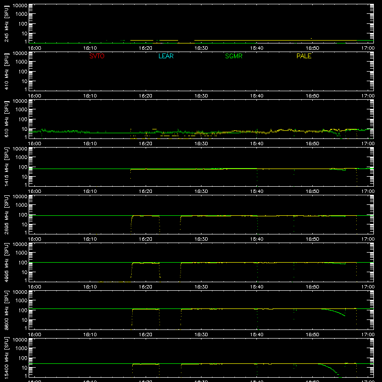Click the 100 y-axis value on the 15400 MHz panel

pos(23,358)
